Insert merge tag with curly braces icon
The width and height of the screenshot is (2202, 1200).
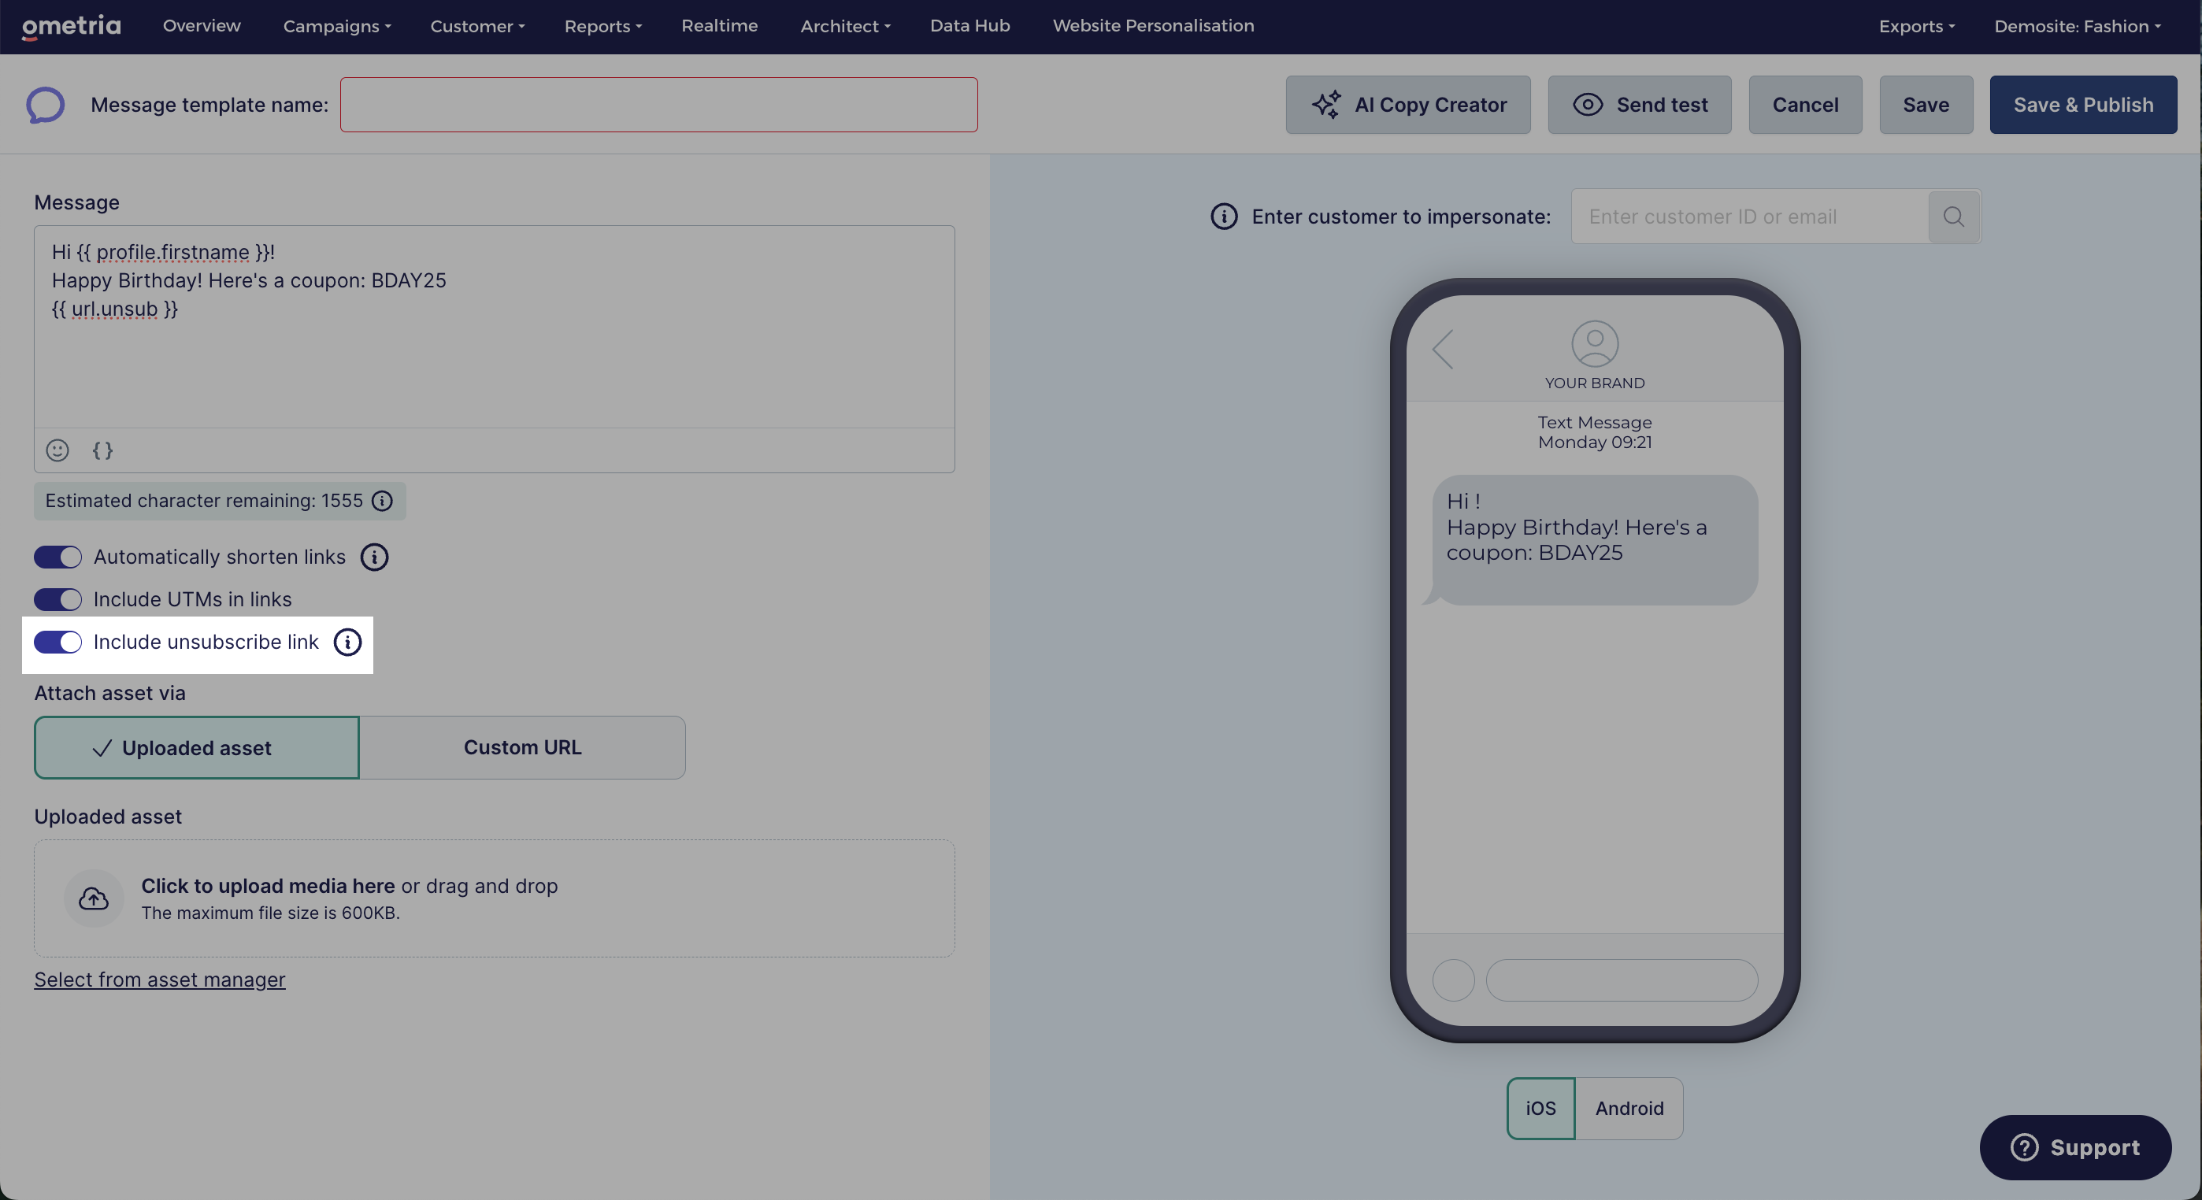[x=102, y=450]
